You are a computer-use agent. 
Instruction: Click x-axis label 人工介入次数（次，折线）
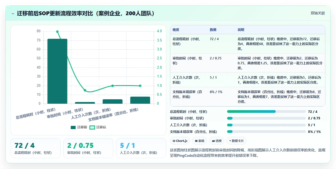pos(91,114)
